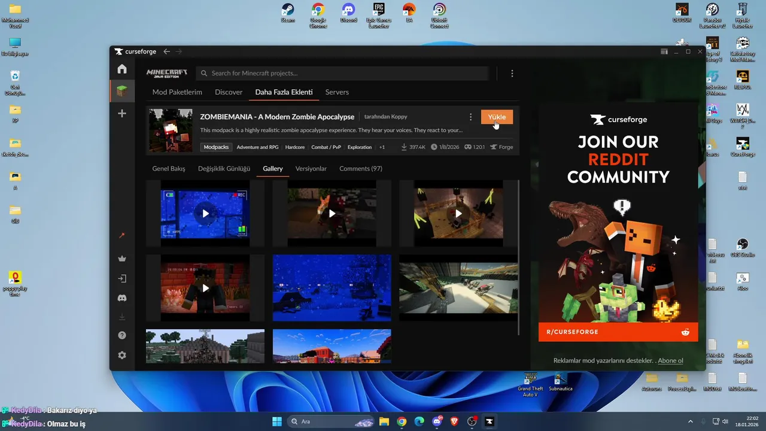766x431 pixels.
Task: Click the R/CURSEFORGE Reddit banner
Action: [618, 332]
